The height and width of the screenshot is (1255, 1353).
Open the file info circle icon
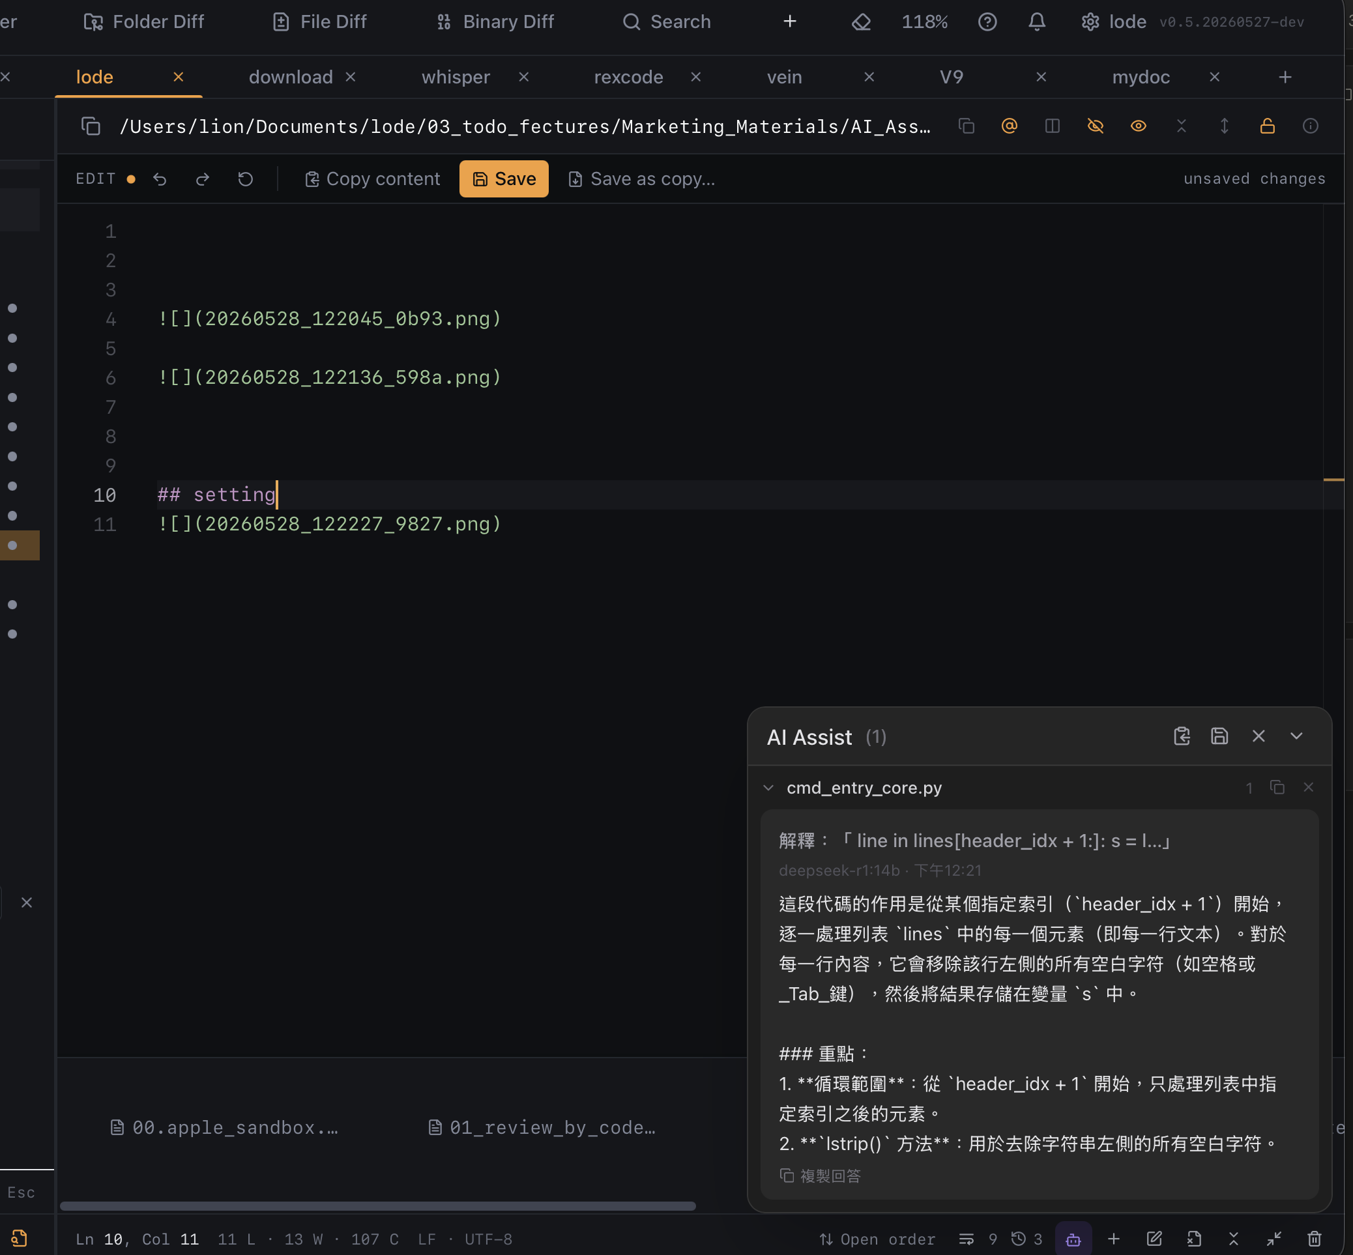[1310, 126]
